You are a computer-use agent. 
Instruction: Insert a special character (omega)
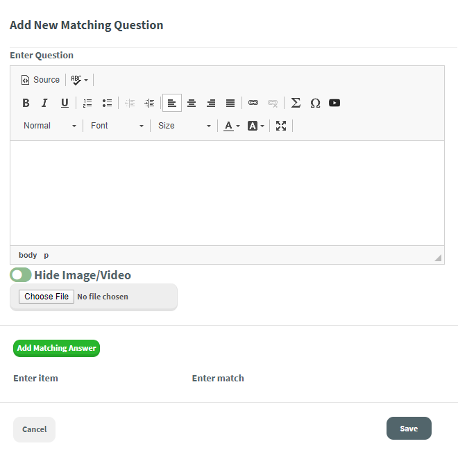[315, 103]
